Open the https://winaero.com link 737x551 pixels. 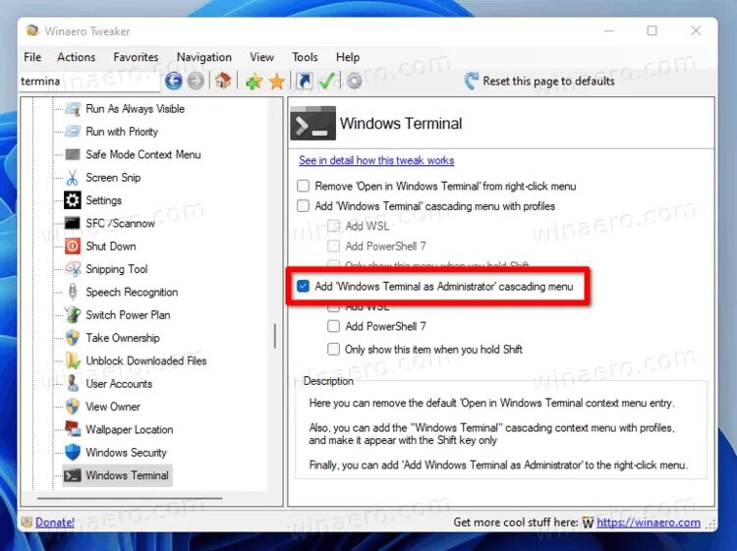coord(649,522)
